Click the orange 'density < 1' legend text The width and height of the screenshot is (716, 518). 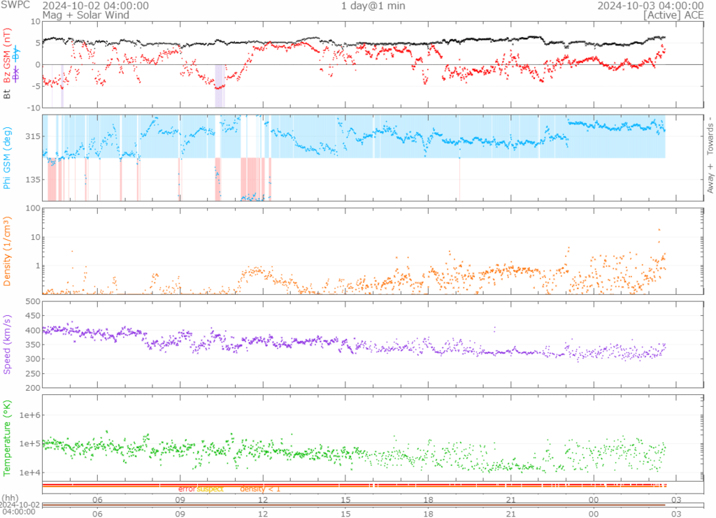click(x=260, y=489)
